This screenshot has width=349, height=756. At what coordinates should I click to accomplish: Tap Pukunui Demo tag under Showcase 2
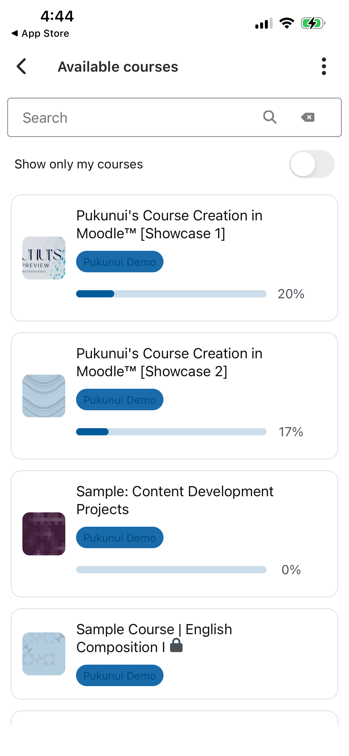point(120,400)
